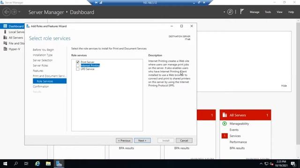
Task: Click the red Services alert badge
Action: [x=225, y=136]
